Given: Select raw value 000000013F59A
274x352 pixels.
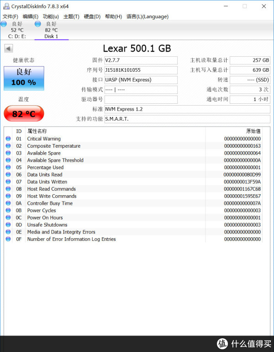Looking at the screenshot, I should point(242,182).
